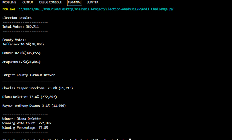Open the OUTPUT tab
The image size is (232, 140).
pyautogui.click(x=28, y=2)
